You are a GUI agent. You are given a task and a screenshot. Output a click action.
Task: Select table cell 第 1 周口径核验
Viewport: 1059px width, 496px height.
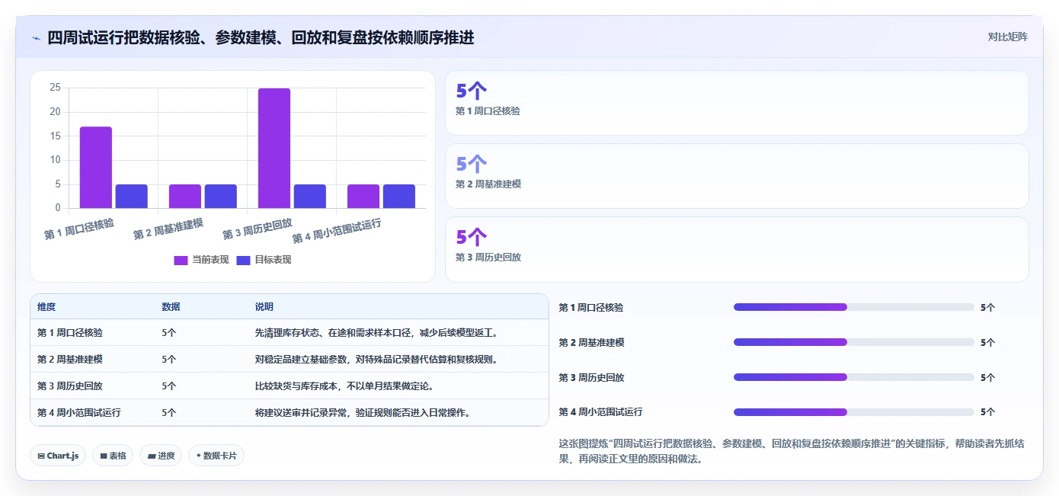click(70, 333)
